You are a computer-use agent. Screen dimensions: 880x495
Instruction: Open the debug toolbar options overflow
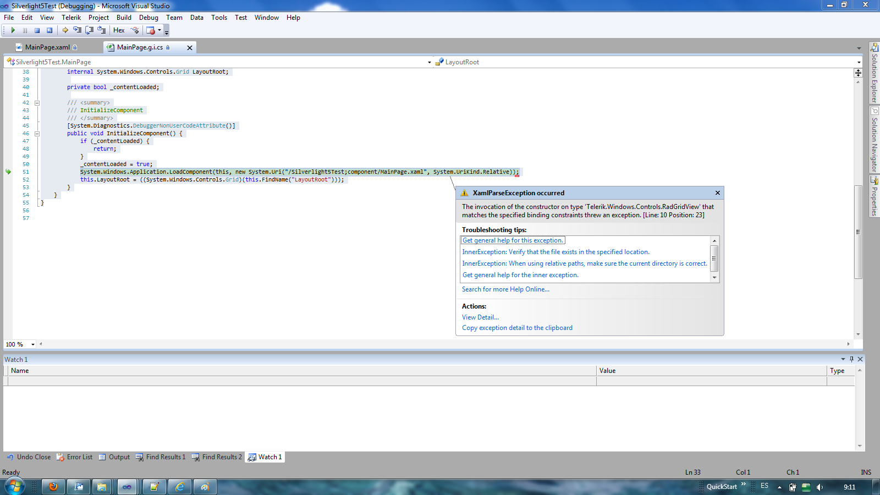point(167,31)
